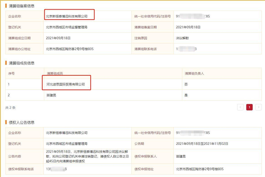Select the date beside 清算组成立日期
The height and width of the screenshot is (177, 265).
(x=58, y=38)
